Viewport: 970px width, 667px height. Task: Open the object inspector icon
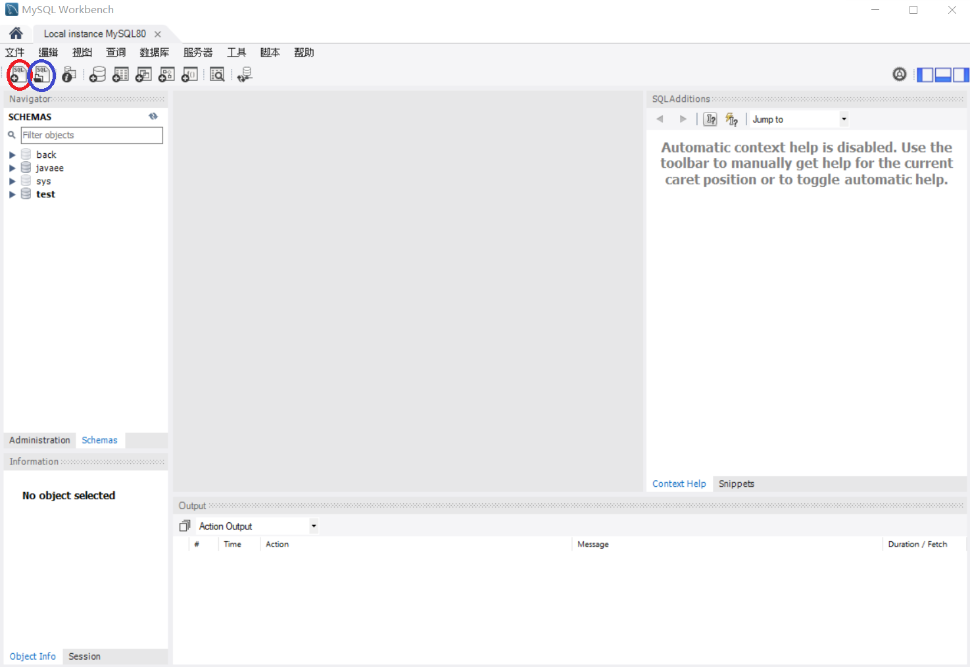point(69,75)
